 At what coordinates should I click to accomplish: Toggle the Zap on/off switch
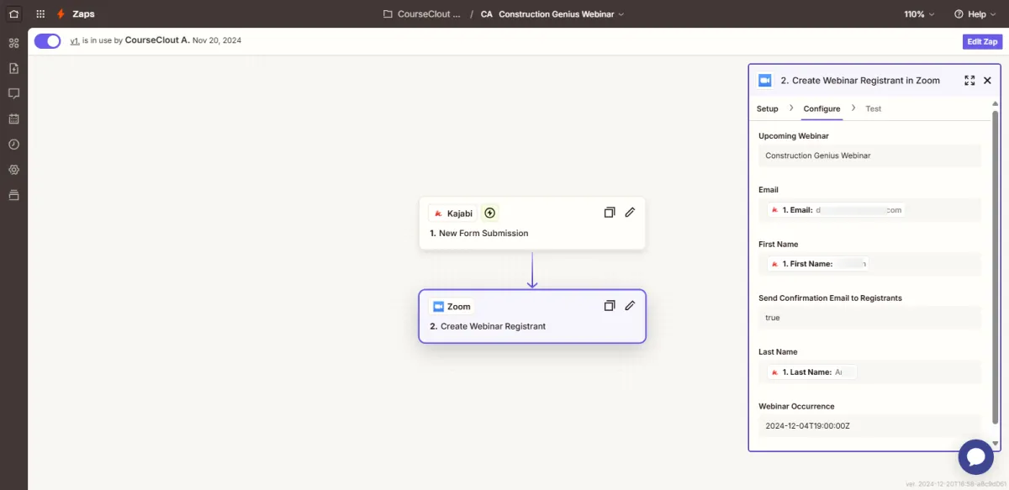tap(48, 41)
